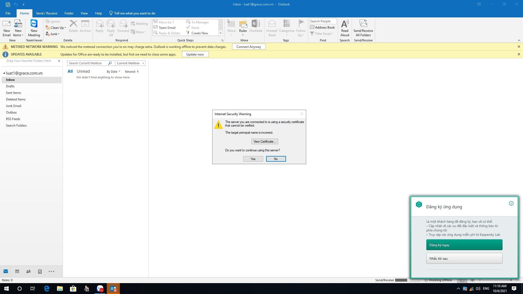The image size is (523, 294).
Task: Open the Junk Email folder
Action: (32, 106)
